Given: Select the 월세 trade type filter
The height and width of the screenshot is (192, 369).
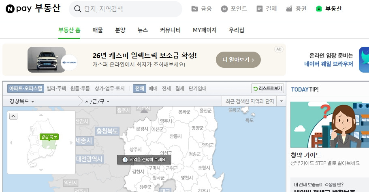Looking at the screenshot, I should [x=180, y=88].
